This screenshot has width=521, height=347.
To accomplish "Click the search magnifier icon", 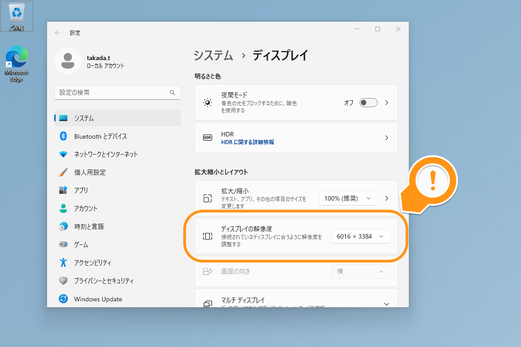I will tap(172, 93).
